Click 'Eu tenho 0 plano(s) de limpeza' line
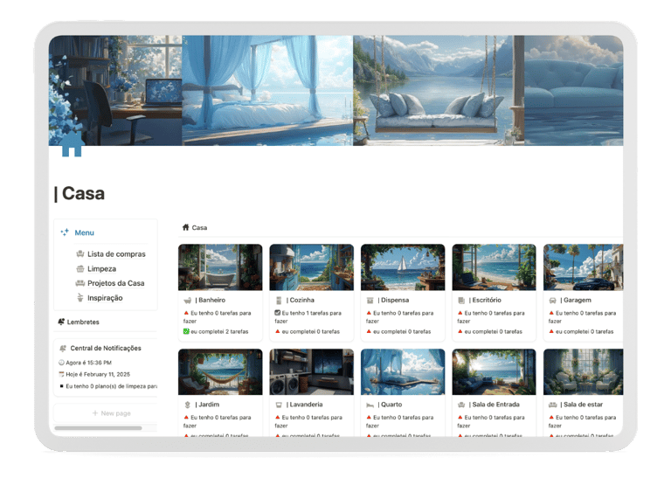The width and height of the screenshot is (671, 478). click(x=107, y=386)
